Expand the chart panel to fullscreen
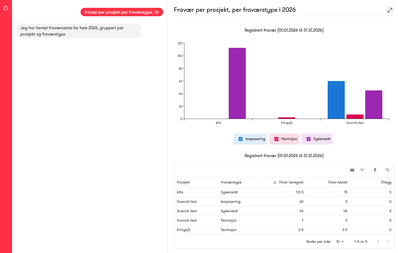Image resolution: width=398 pixels, height=253 pixels. [390, 10]
